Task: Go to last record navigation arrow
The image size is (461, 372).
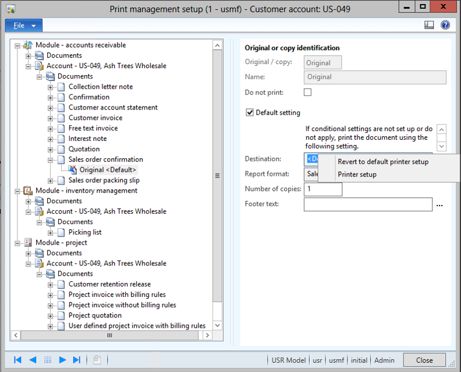Action: 77,360
